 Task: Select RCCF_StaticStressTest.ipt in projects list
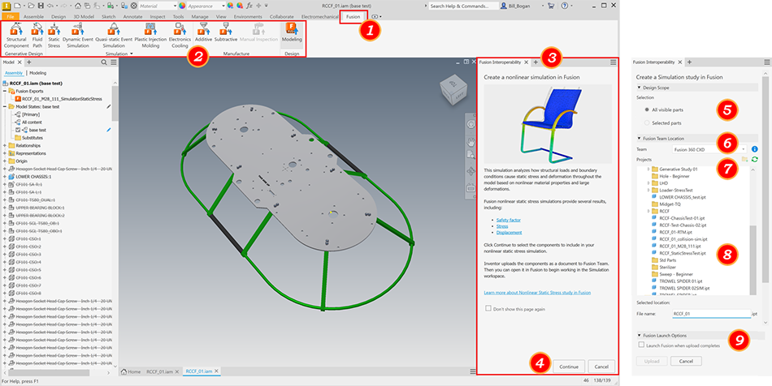[683, 253]
